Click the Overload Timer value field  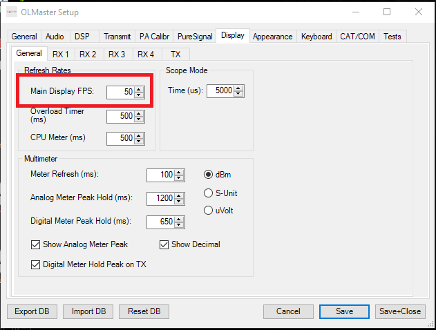(x=120, y=116)
